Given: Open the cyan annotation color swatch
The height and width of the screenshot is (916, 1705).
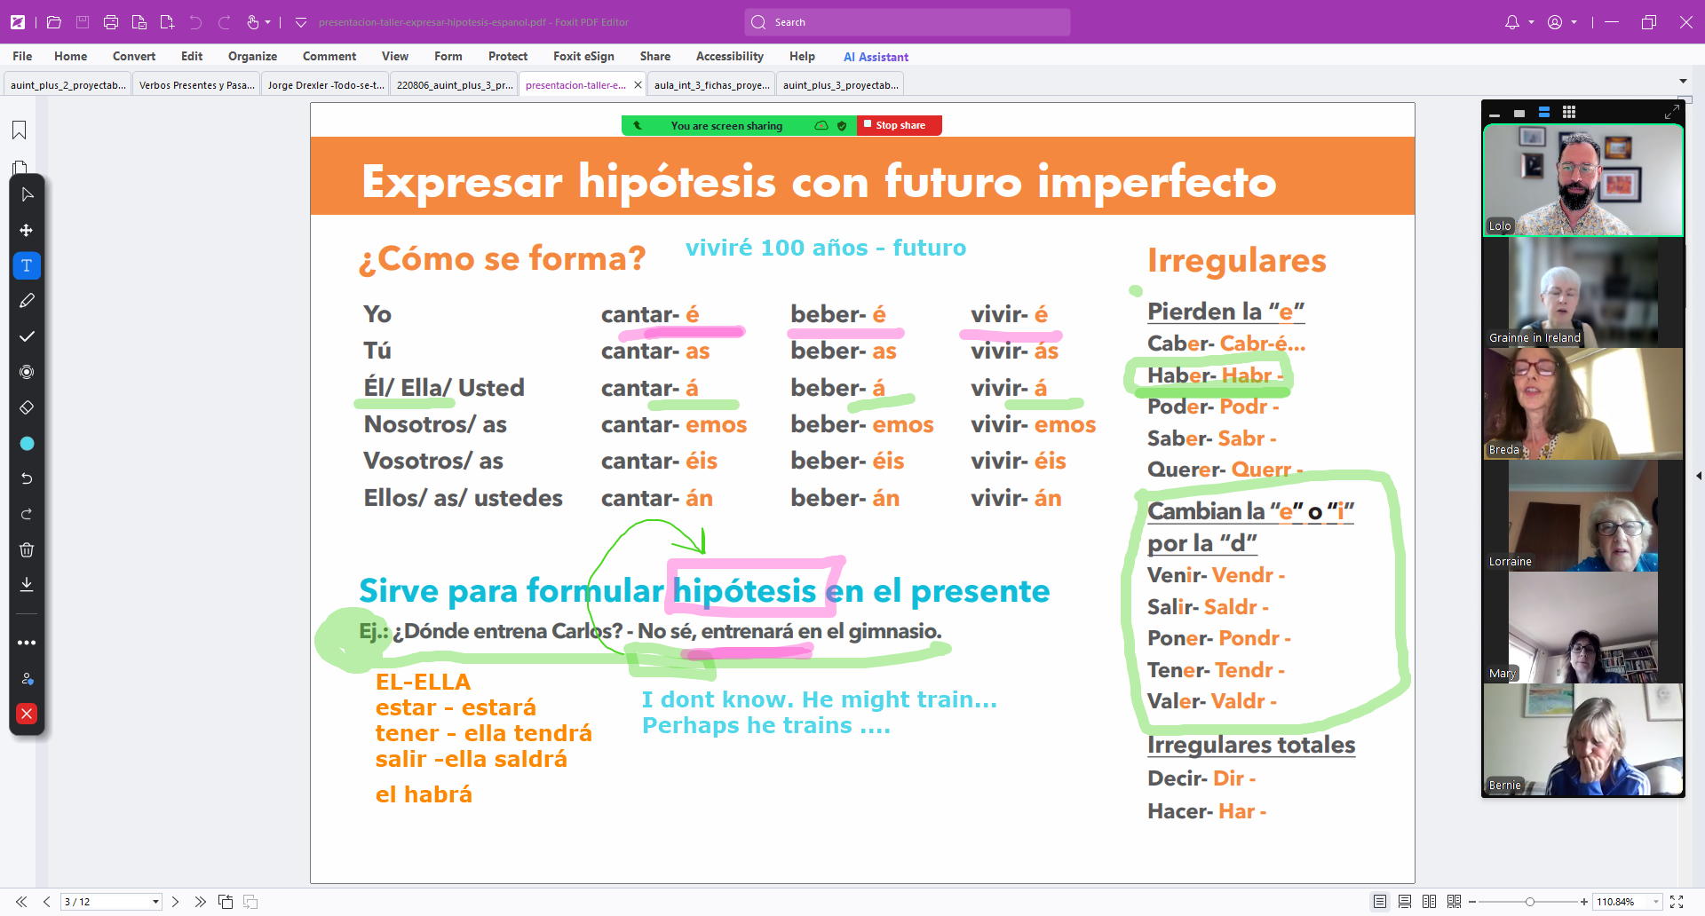Looking at the screenshot, I should pyautogui.click(x=27, y=443).
